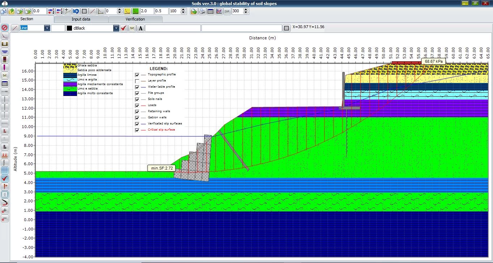Click the Print icon

click(x=202, y=11)
